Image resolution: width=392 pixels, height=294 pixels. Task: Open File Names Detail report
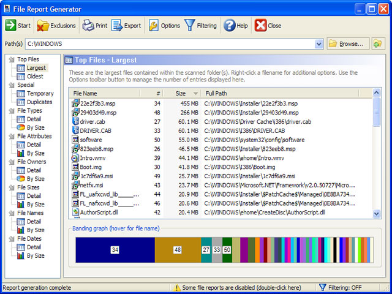tap(34, 222)
